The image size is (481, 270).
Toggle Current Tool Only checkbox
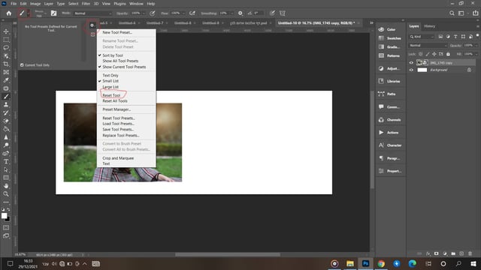point(22,65)
